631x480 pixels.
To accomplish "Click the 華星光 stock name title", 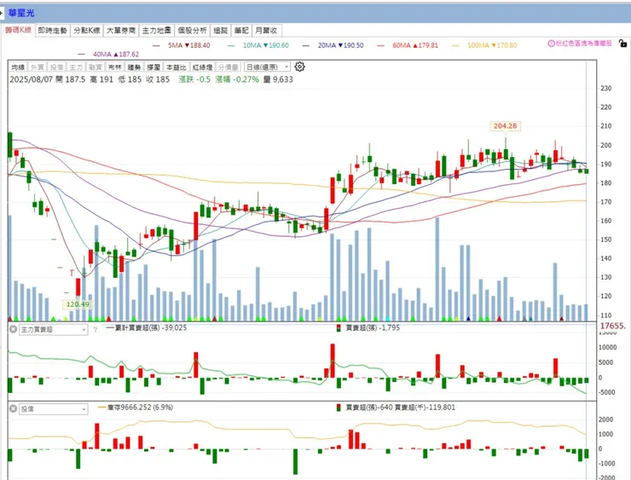I will pos(21,13).
